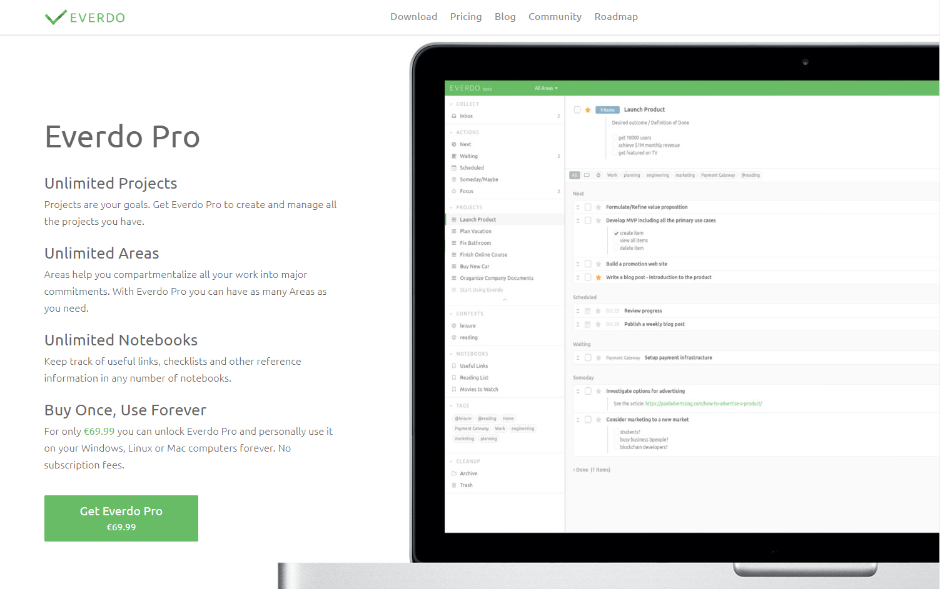Check off the Launch Product project checkbox
This screenshot has height=589, width=940.
click(577, 110)
